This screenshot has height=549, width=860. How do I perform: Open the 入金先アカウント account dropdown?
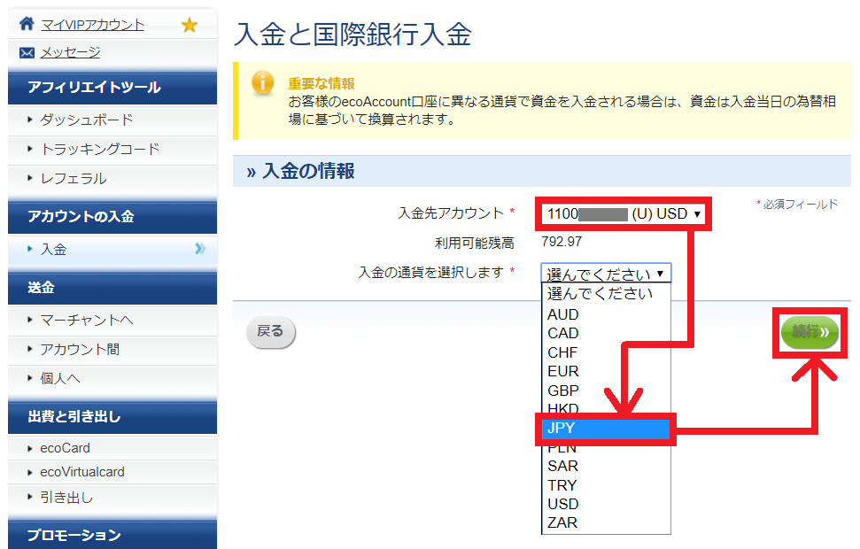coord(624,214)
